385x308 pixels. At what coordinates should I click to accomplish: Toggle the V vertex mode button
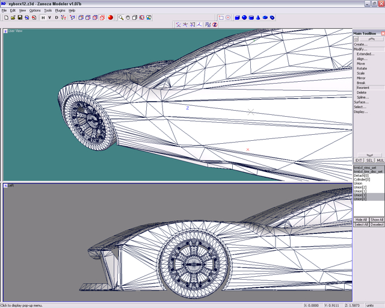click(50, 17)
